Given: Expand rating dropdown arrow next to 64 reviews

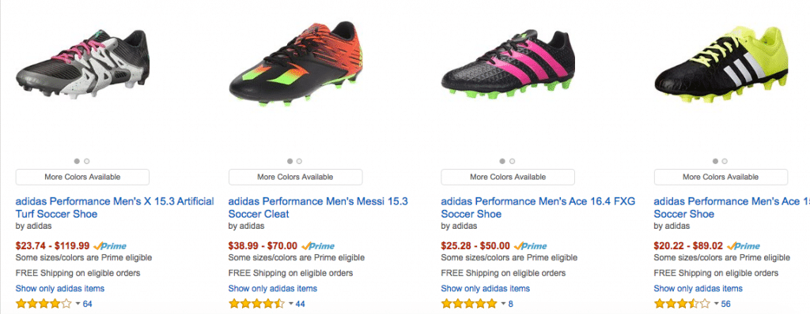Looking at the screenshot, I should [x=78, y=304].
